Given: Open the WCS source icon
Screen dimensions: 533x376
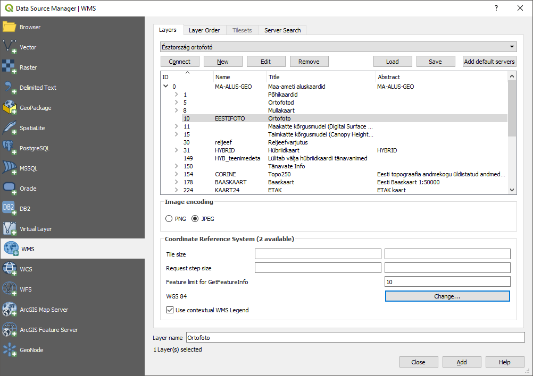Looking at the screenshot, I should [x=9, y=269].
